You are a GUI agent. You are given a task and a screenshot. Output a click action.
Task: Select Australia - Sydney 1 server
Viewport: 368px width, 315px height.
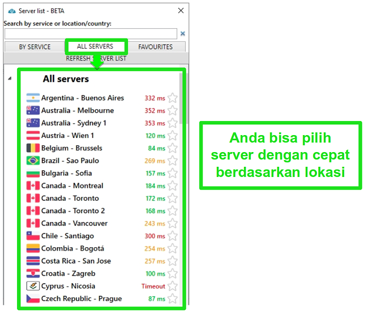click(x=74, y=123)
